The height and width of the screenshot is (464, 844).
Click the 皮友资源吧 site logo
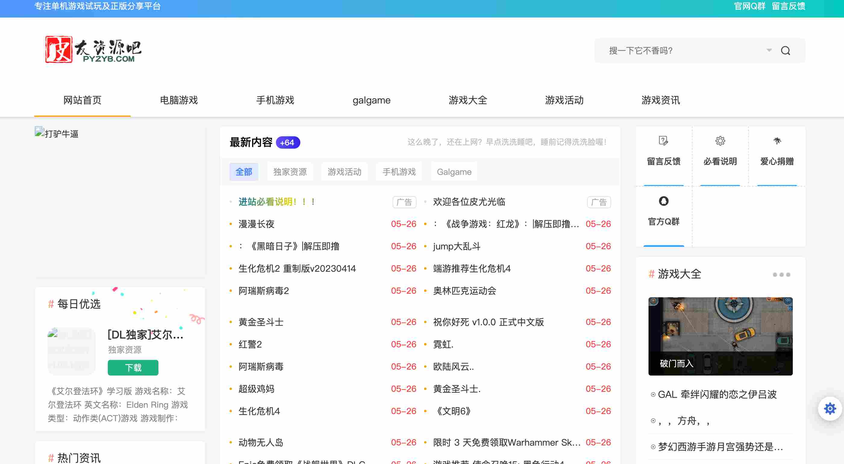pos(93,49)
